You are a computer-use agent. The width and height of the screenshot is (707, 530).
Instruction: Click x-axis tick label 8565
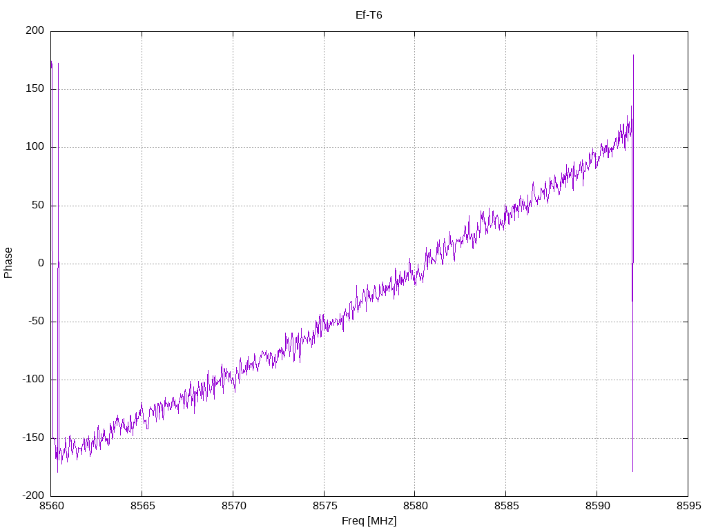pos(142,506)
